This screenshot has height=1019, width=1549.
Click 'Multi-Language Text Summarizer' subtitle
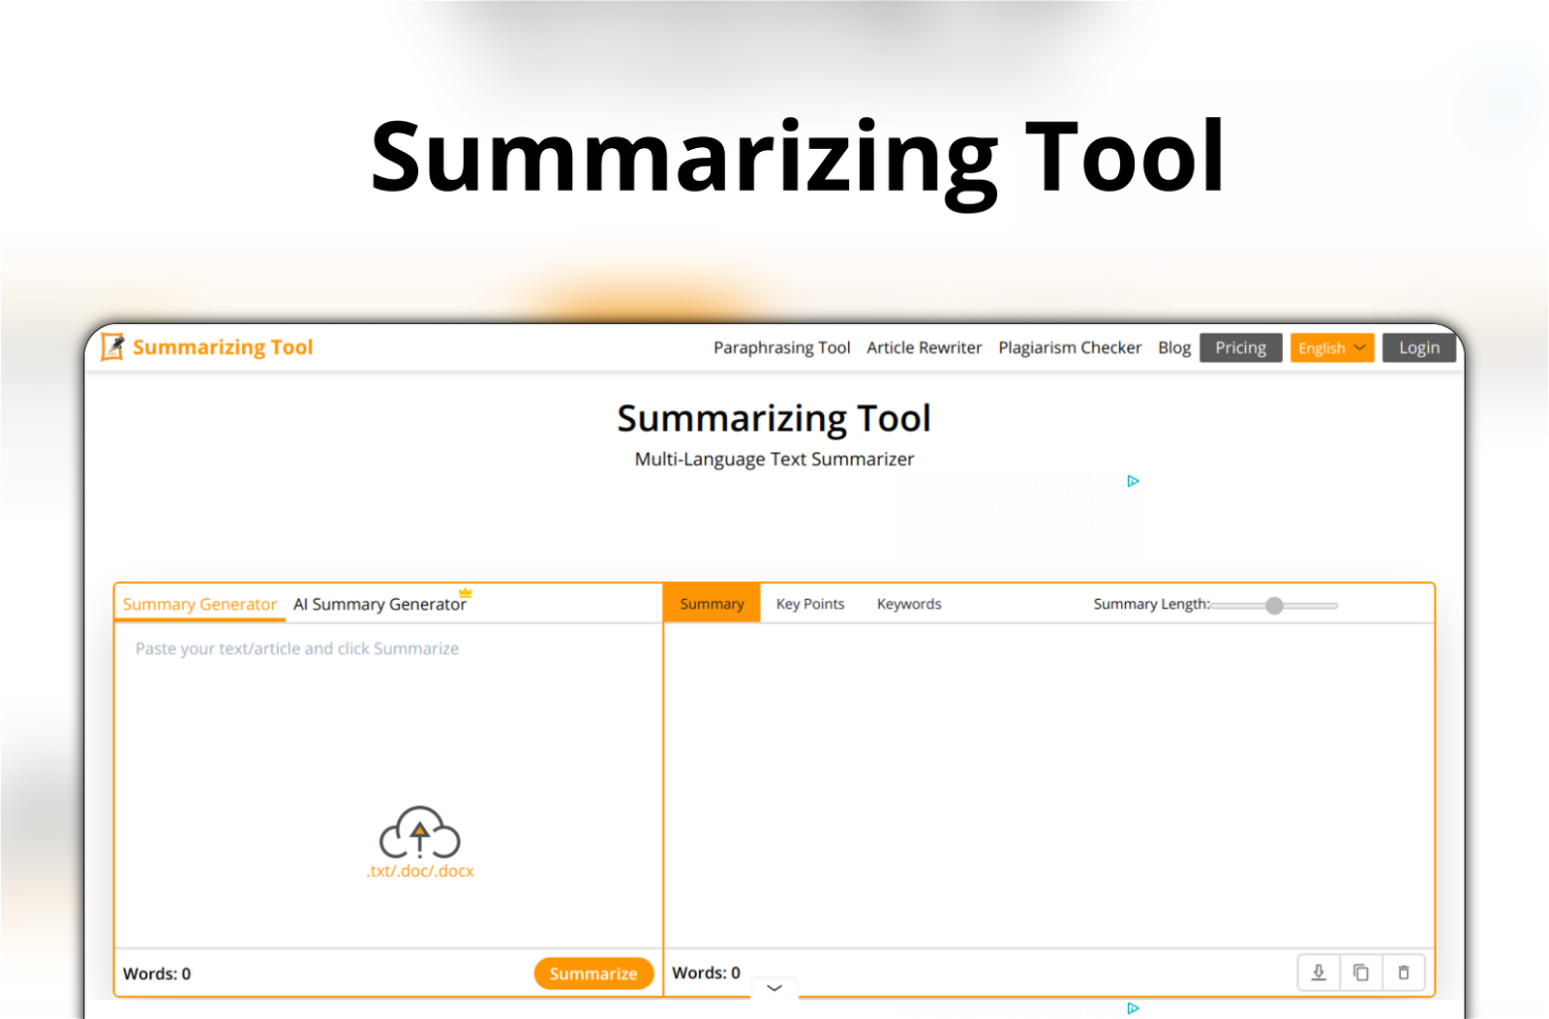coord(774,459)
